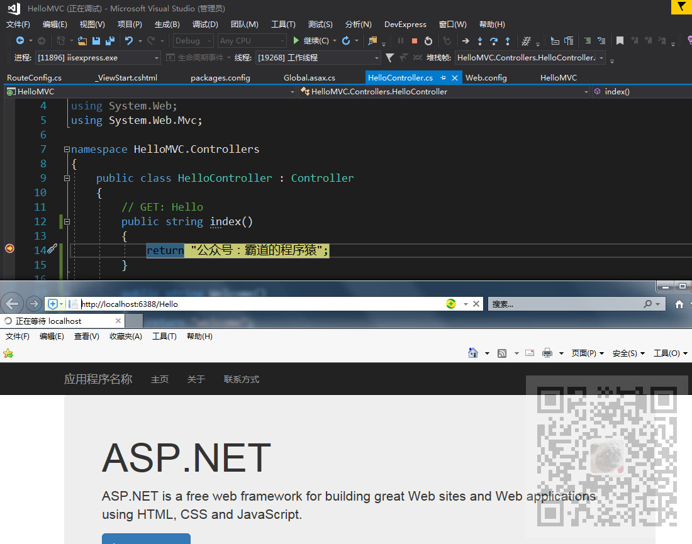Open the 调试(D) menu
Screen dimensions: 692x544
pyautogui.click(x=205, y=25)
